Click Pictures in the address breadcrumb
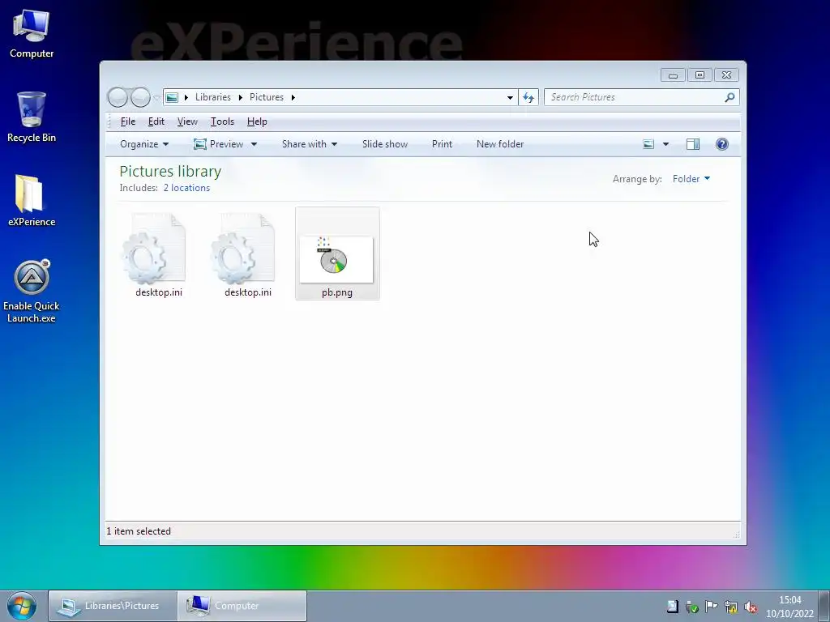Image resolution: width=830 pixels, height=622 pixels. (266, 97)
